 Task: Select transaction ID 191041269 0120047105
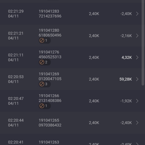click(x=50, y=76)
